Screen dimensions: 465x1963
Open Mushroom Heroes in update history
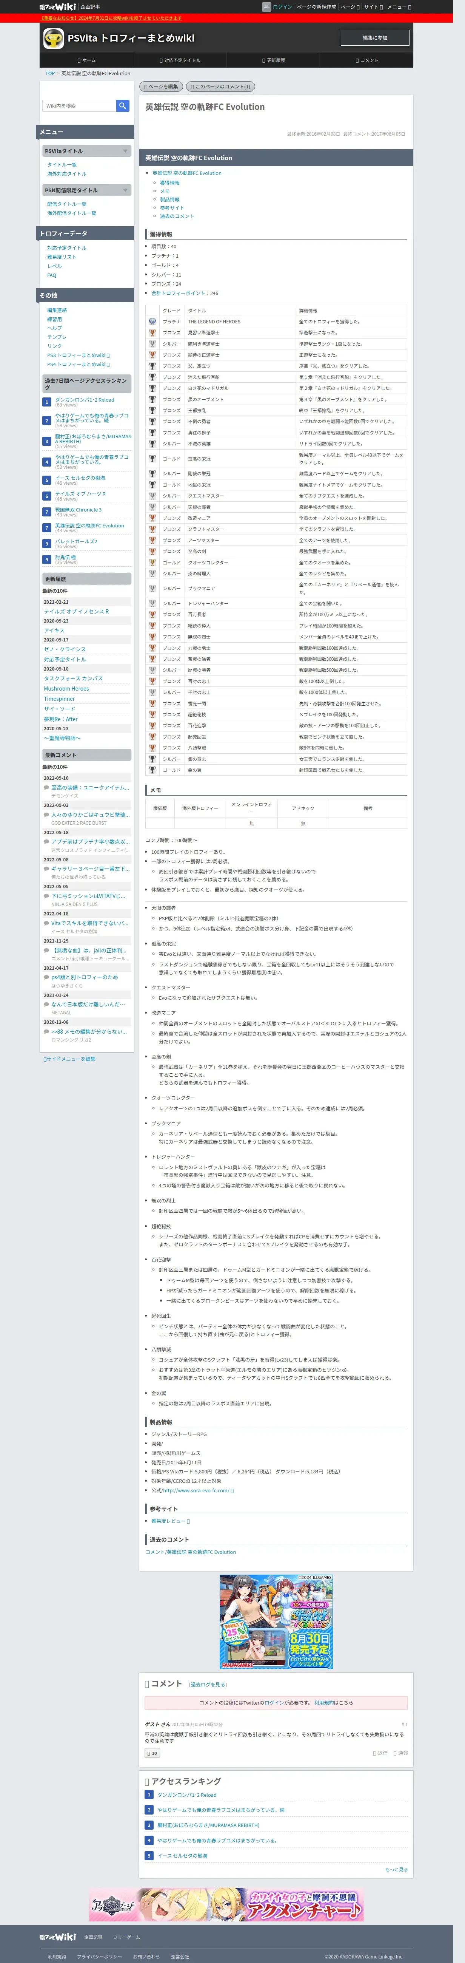pyautogui.click(x=66, y=689)
